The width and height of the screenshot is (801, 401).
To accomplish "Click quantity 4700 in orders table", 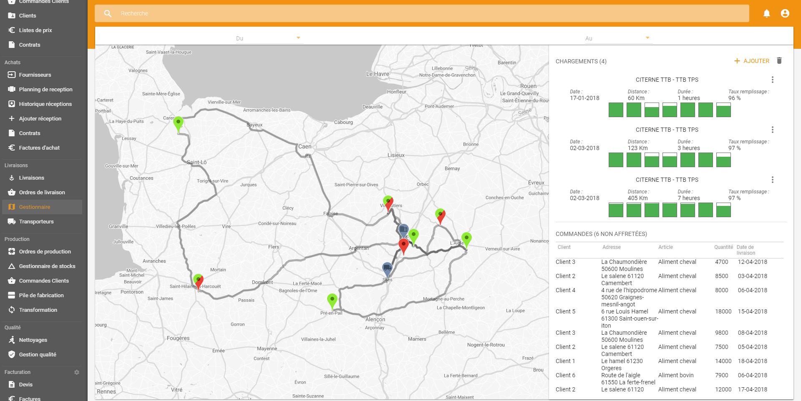I will point(721,262).
